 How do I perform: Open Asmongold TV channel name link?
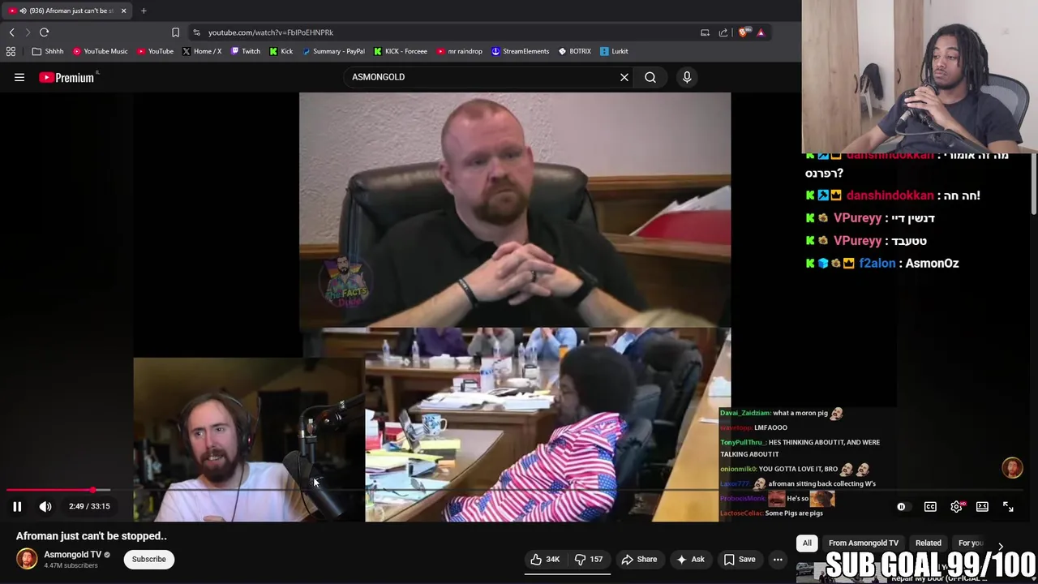(x=72, y=555)
